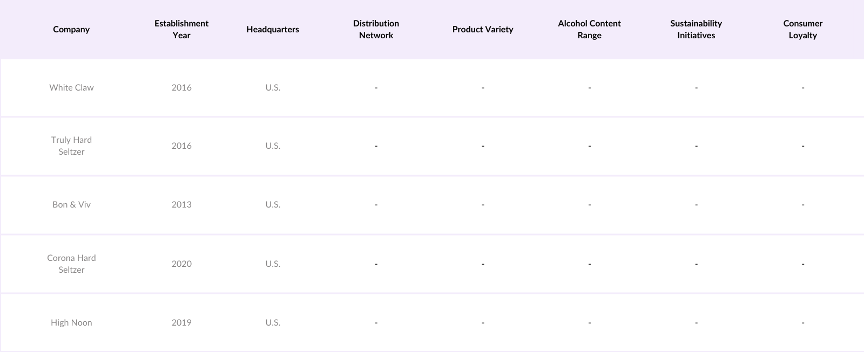Click the Sustainability Initiatives header
Viewport: 864px width, 352px height.
(696, 29)
